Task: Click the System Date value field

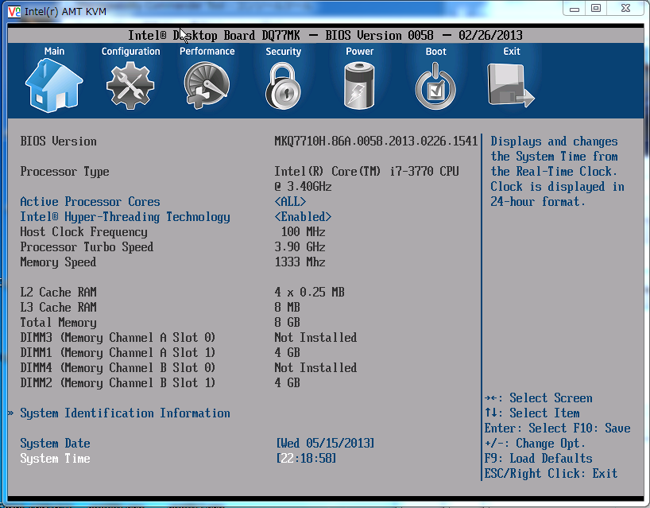Action: point(325,444)
